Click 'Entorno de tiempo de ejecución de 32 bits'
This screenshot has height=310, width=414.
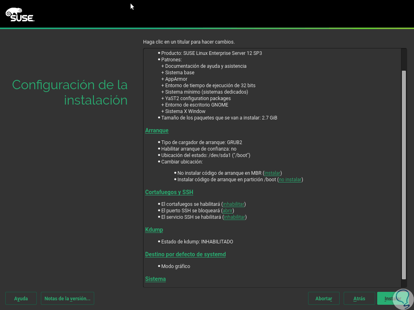pyautogui.click(x=208, y=86)
